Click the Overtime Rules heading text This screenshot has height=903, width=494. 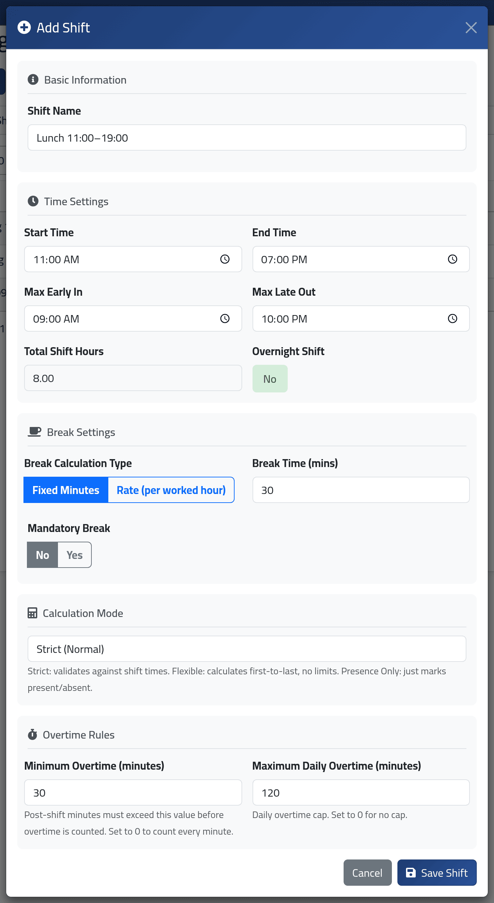click(78, 735)
